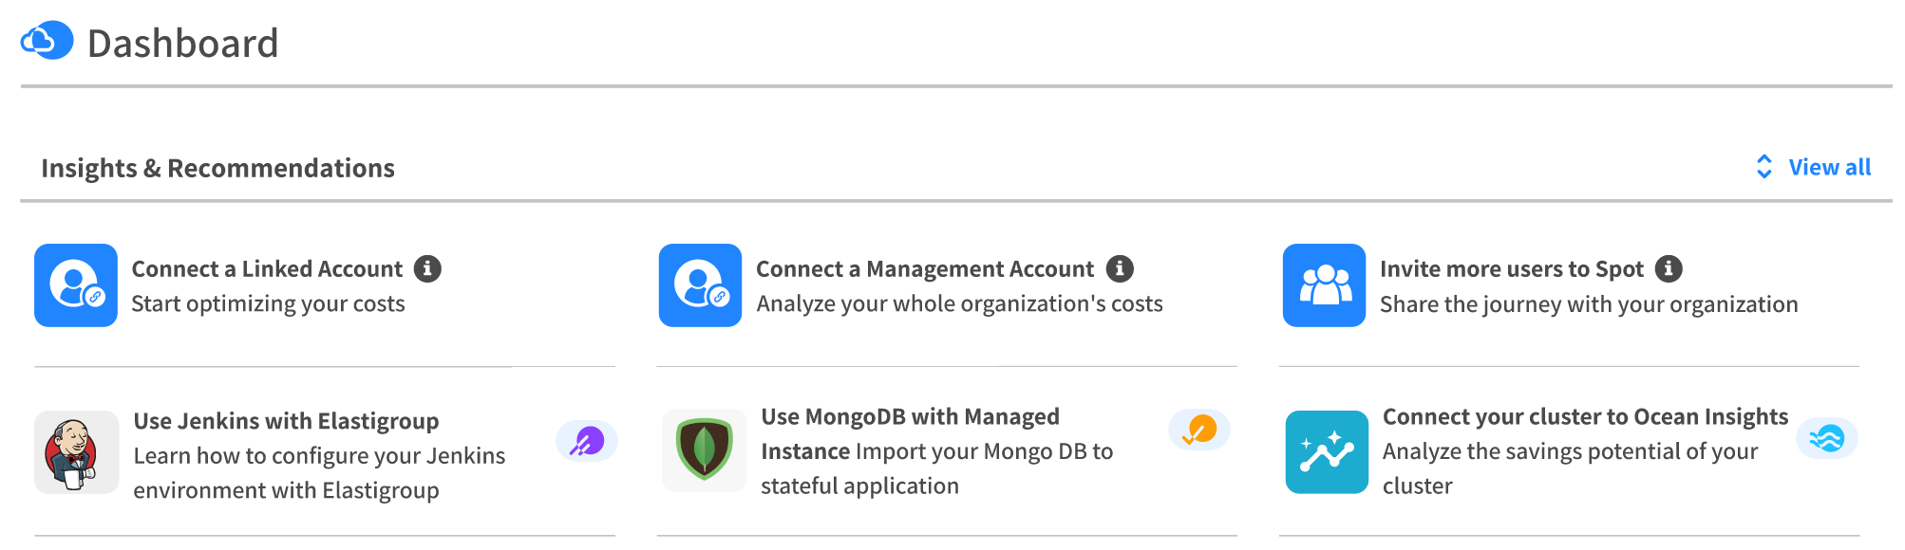This screenshot has height=550, width=1905.
Task: Select Invite more users to Spot
Action: coord(1511,269)
